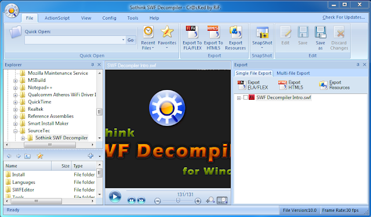Screen dimensions: 371x217
Task: Pin the Export panel
Action: click(x=358, y=64)
